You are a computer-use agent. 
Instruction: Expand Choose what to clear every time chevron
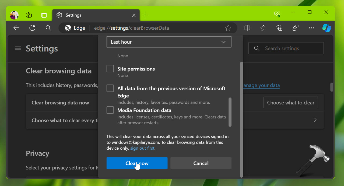[x=315, y=120]
